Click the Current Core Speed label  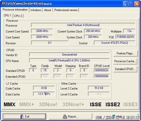tap(17, 31)
